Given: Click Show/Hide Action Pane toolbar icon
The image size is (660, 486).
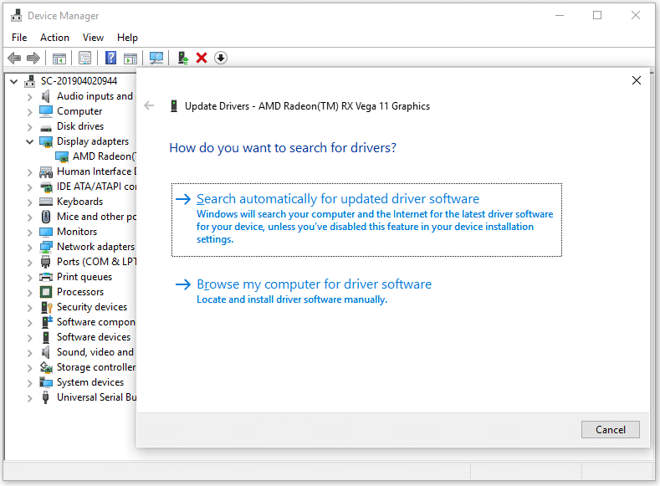Looking at the screenshot, I should (130, 58).
